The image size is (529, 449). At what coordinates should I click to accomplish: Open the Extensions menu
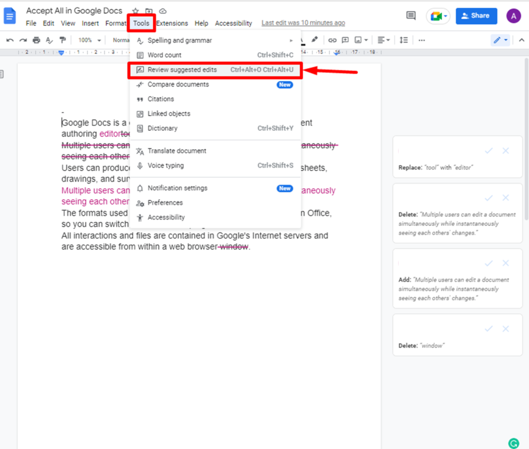(x=172, y=23)
